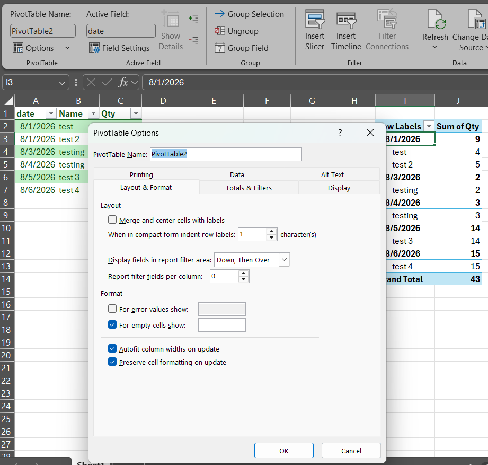Screen dimensions: 488x465
Task: Insert a Slicer from the ribbon
Action: click(315, 30)
